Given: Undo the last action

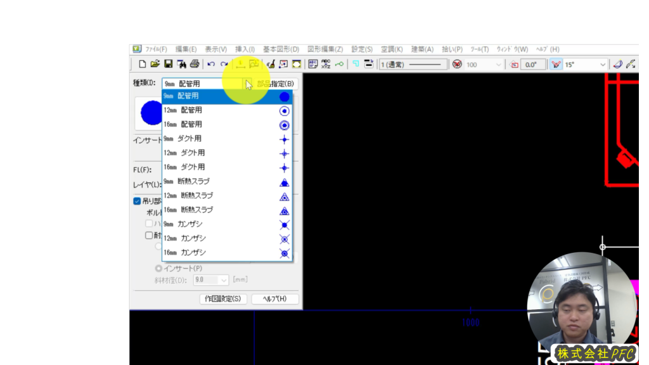Looking at the screenshot, I should (211, 64).
